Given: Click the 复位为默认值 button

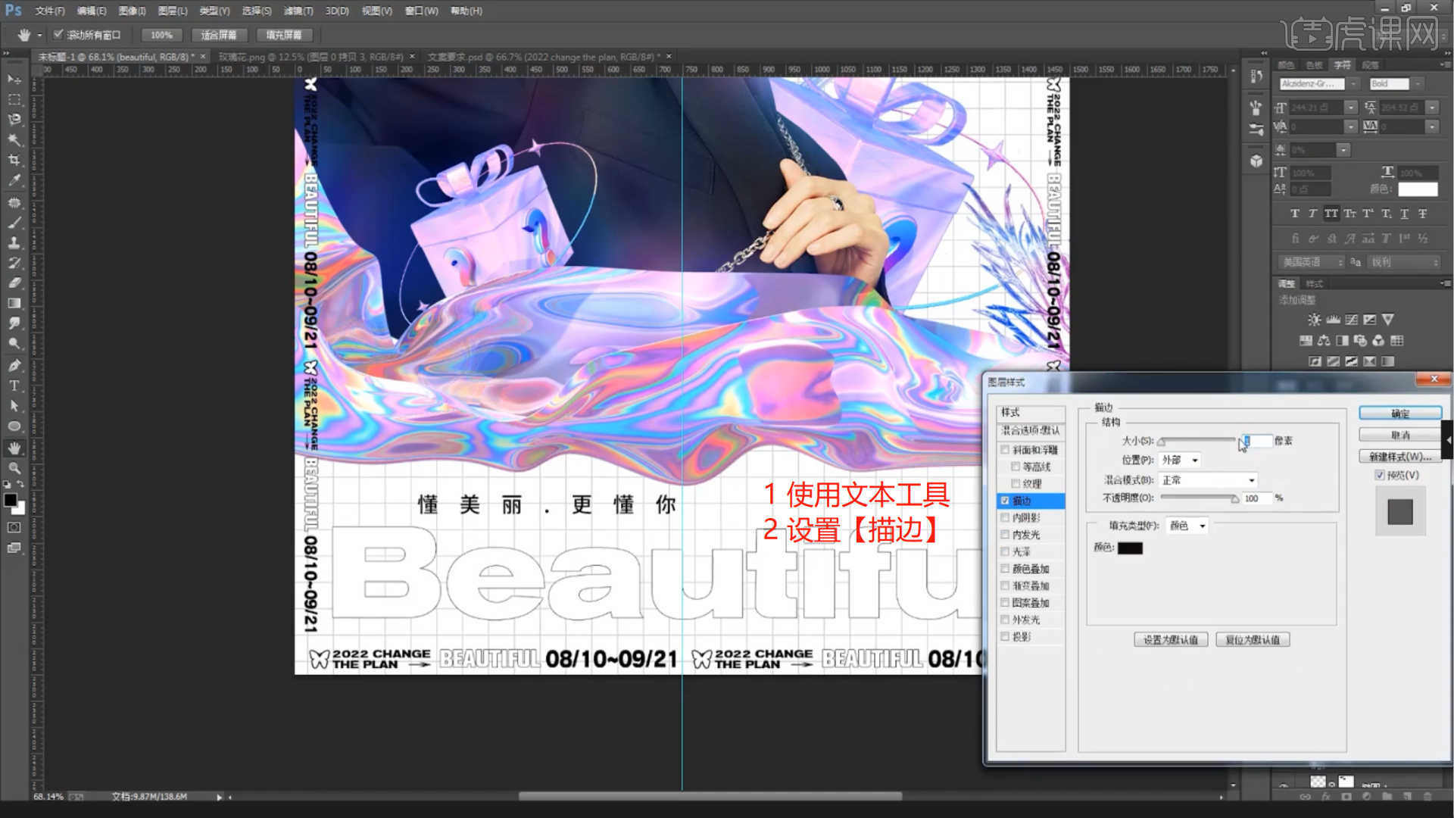Looking at the screenshot, I should click(x=1252, y=640).
